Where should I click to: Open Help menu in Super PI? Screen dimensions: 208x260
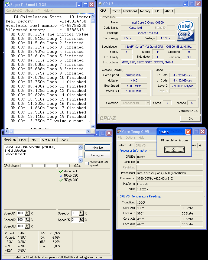[x=48, y=11]
